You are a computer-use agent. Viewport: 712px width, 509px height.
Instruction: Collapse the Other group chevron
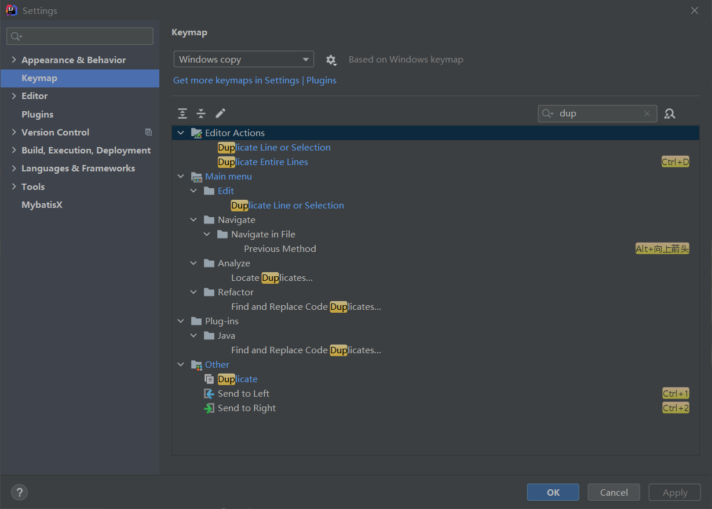click(181, 364)
